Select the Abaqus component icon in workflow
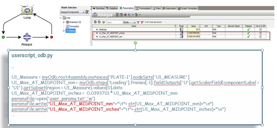 [27, 37]
